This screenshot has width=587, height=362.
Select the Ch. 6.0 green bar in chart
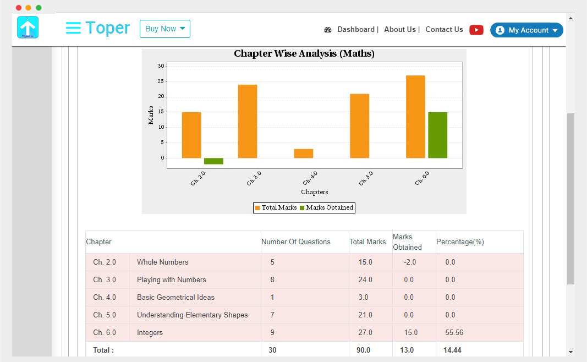tap(438, 134)
